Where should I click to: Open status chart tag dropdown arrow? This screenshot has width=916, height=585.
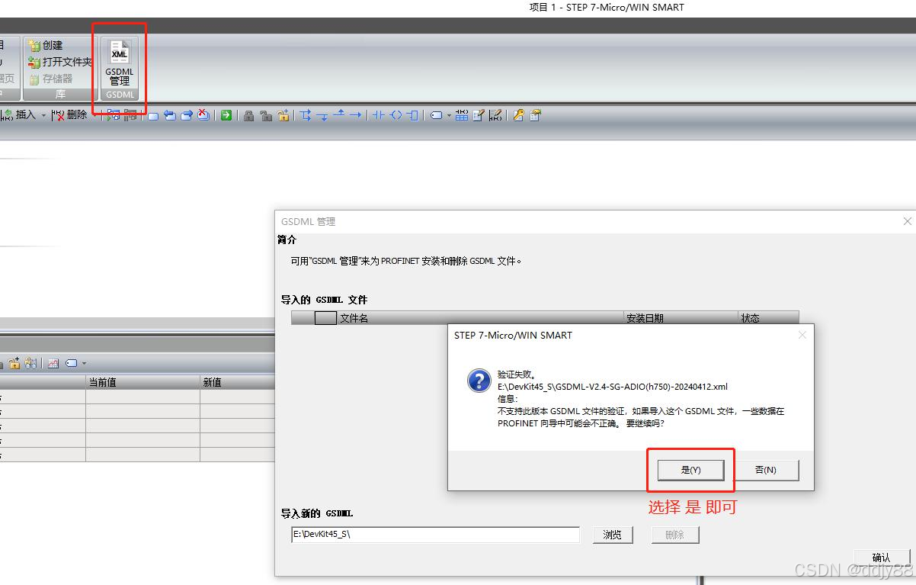pyautogui.click(x=84, y=364)
